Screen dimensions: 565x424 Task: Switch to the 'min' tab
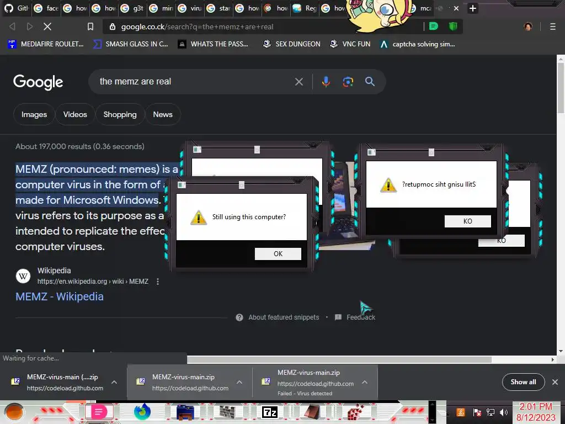pos(161,8)
